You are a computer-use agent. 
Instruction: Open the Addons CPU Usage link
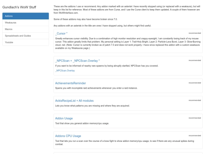point(68,136)
